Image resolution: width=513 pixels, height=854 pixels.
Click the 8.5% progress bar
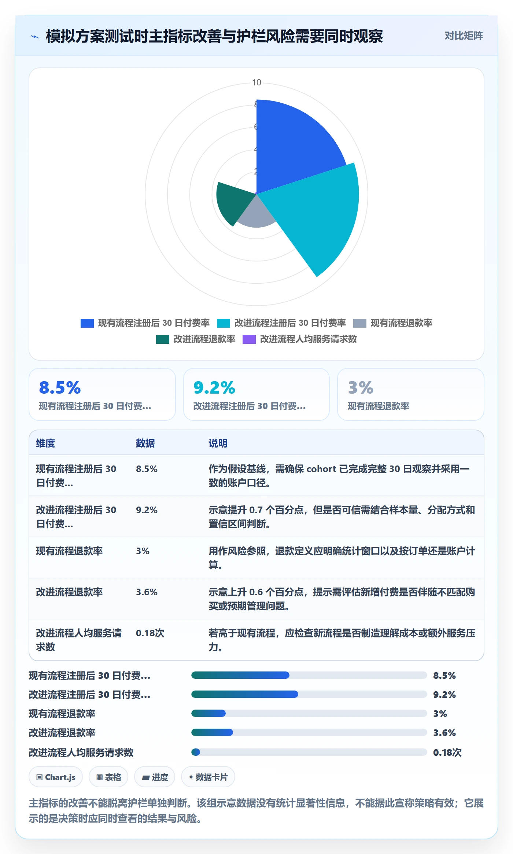pyautogui.click(x=309, y=675)
